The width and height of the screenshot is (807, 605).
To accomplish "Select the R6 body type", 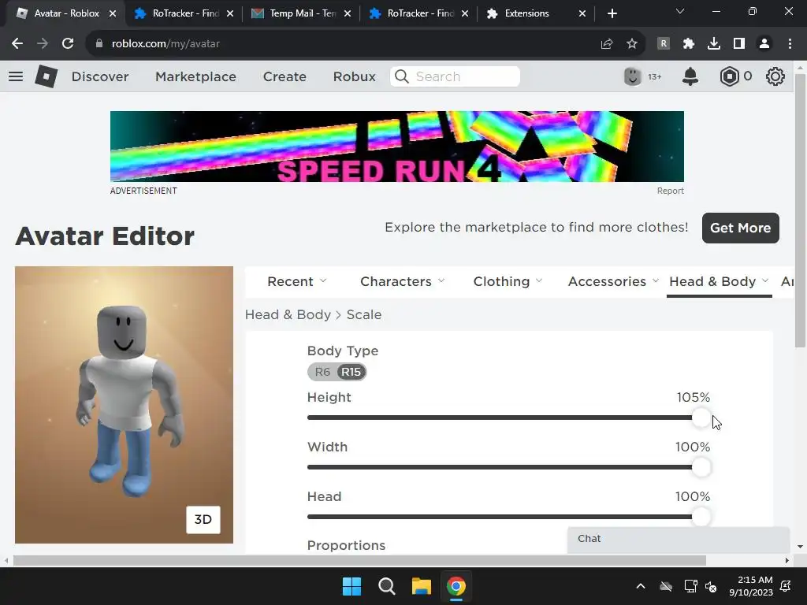I will point(322,372).
